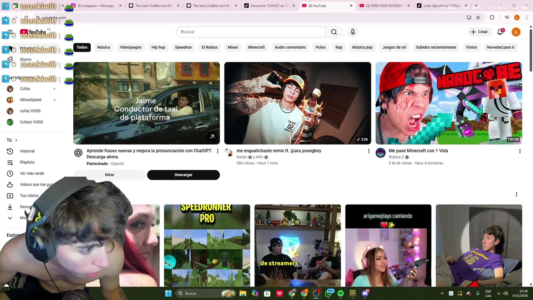Click the Mirar button on the ad
The height and width of the screenshot is (300, 533).
[110, 175]
